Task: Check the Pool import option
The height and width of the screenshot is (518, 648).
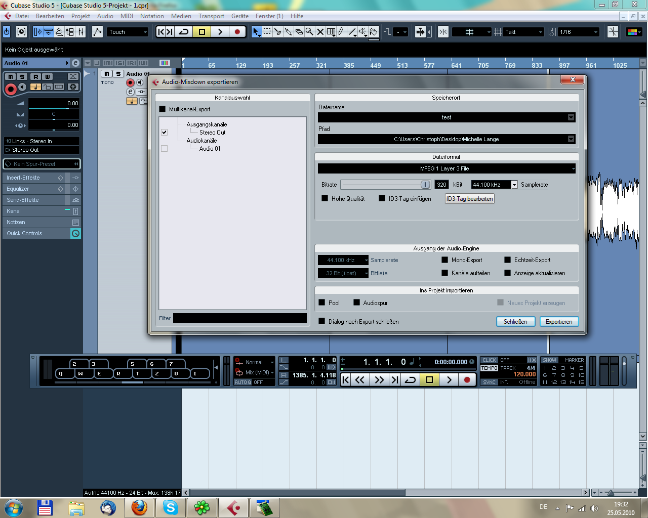Action: pos(321,303)
